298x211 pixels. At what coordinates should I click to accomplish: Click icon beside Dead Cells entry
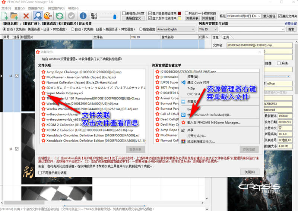(x=157, y=119)
